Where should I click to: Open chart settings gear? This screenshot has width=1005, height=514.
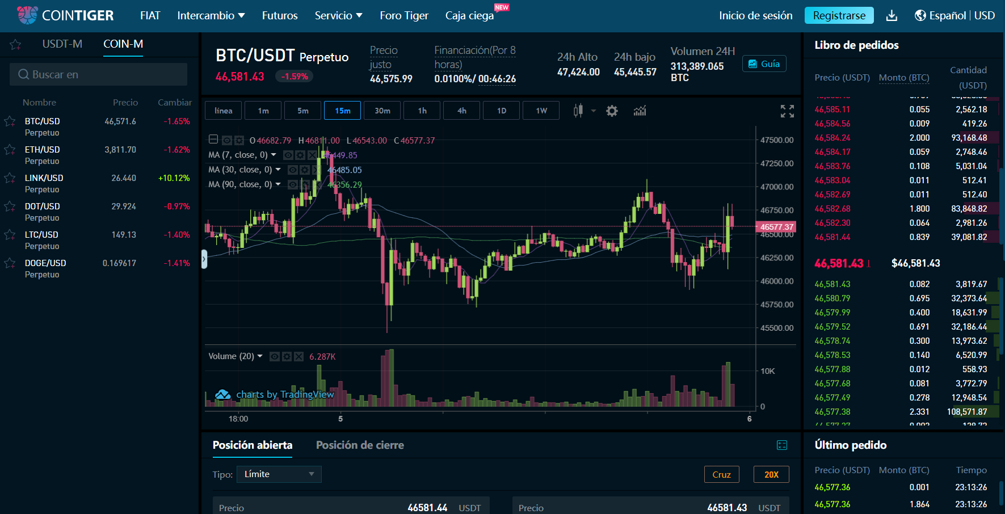click(x=612, y=111)
